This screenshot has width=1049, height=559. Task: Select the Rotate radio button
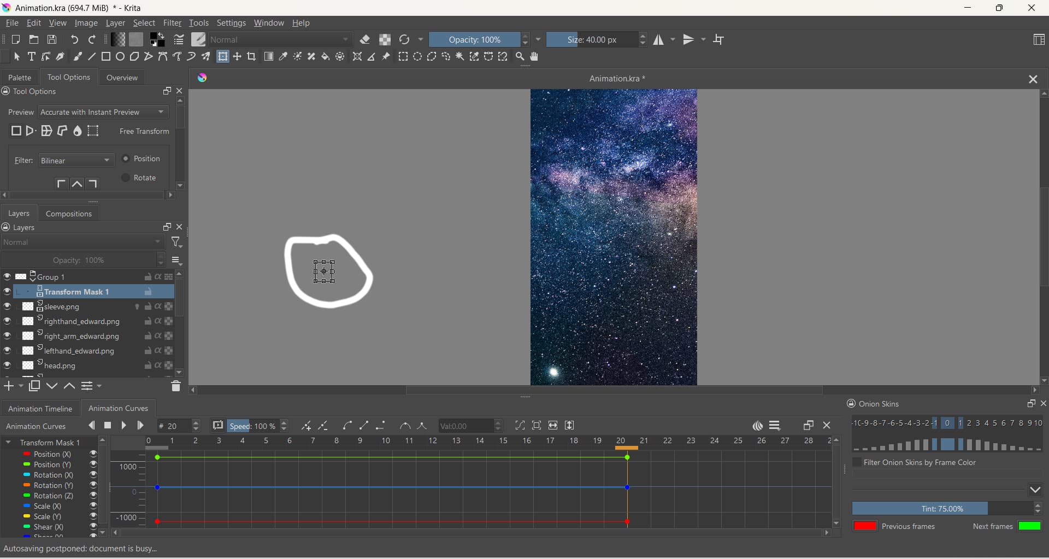coord(126,178)
